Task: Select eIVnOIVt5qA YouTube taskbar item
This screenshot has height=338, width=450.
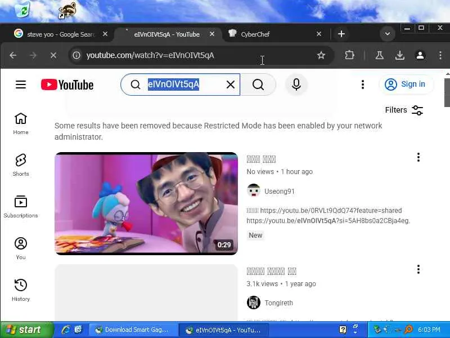Action: [224, 330]
